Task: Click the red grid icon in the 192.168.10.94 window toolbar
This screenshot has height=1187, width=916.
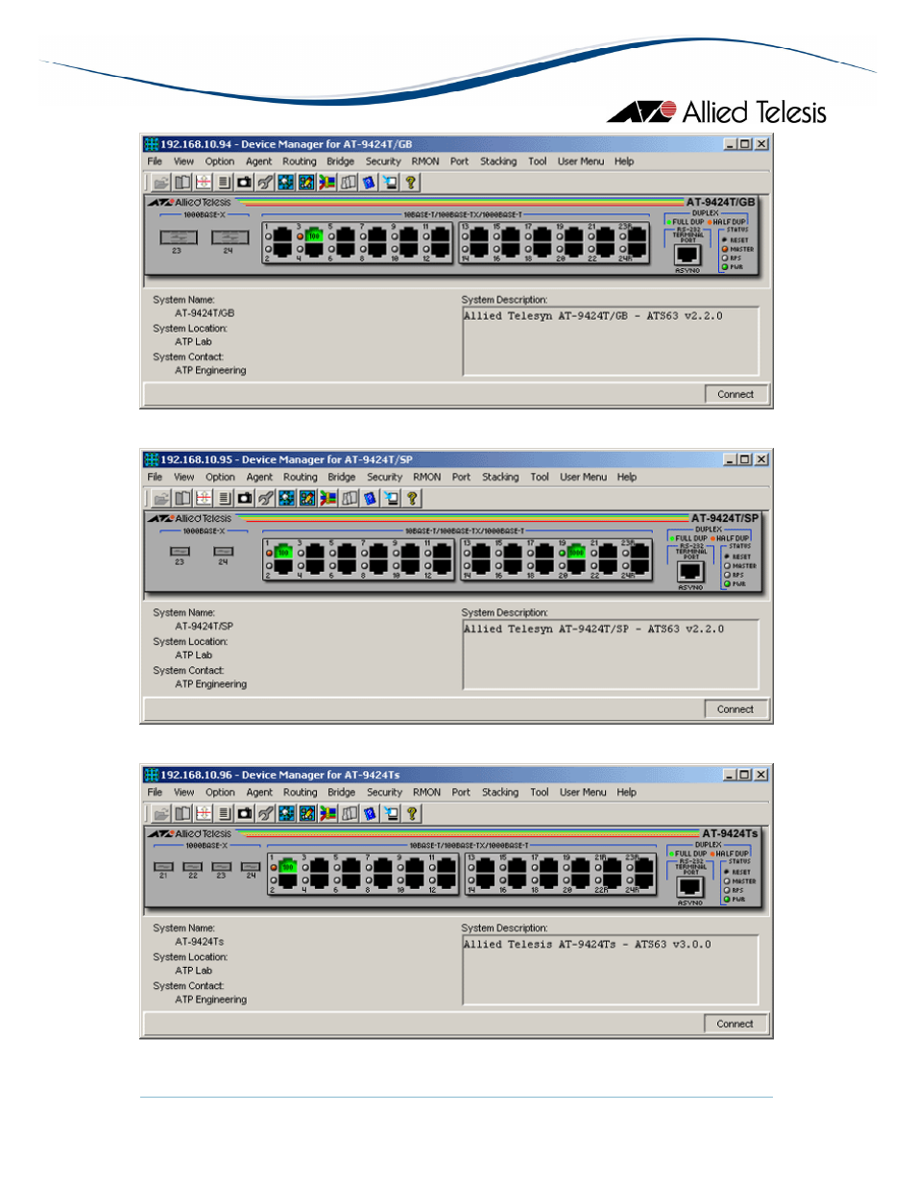Action: coord(203,183)
